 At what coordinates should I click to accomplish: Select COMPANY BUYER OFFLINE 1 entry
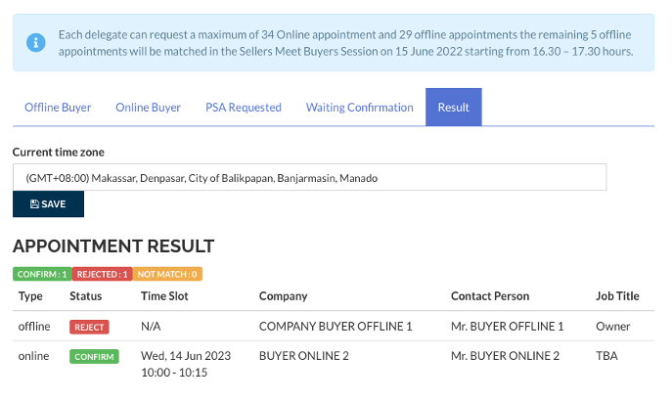336,327
